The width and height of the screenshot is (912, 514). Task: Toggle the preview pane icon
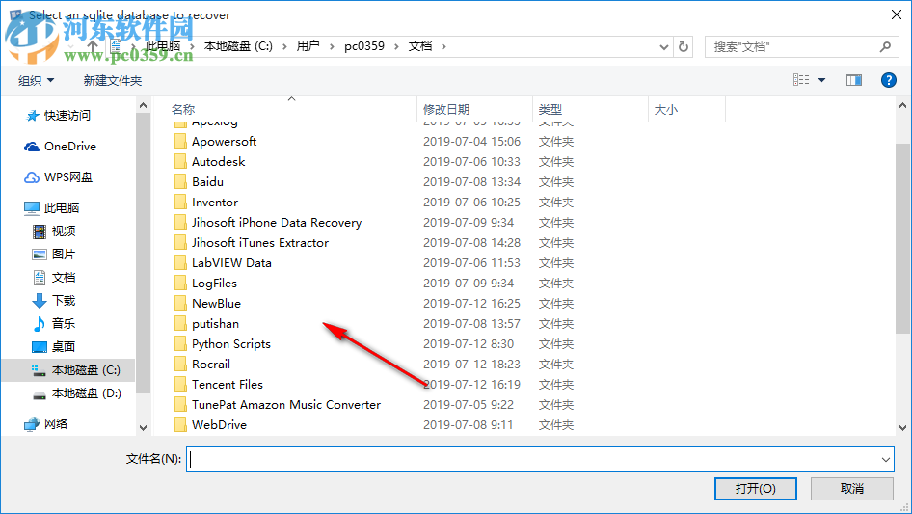tap(854, 80)
